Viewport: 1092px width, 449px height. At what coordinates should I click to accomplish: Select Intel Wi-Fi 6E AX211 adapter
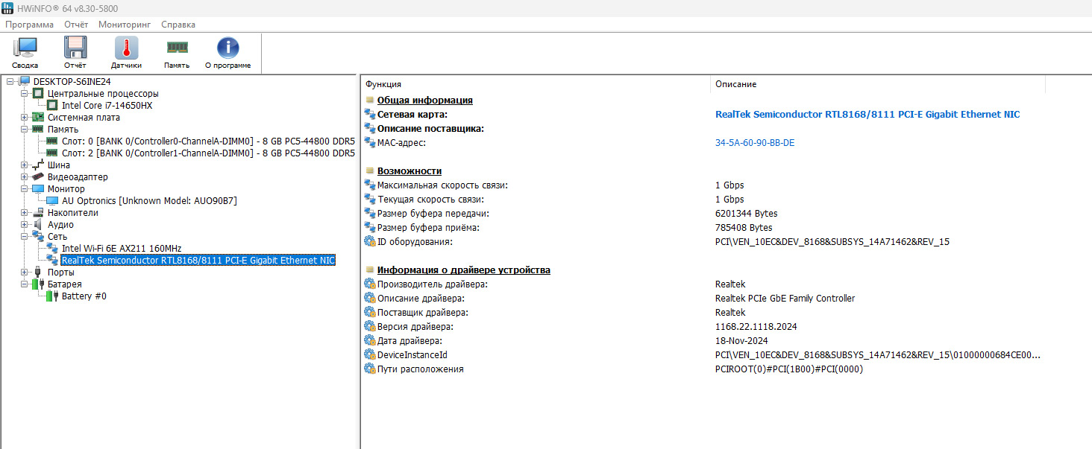point(122,249)
